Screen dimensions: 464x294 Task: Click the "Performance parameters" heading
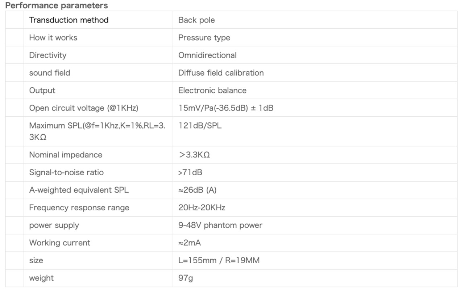coord(57,5)
